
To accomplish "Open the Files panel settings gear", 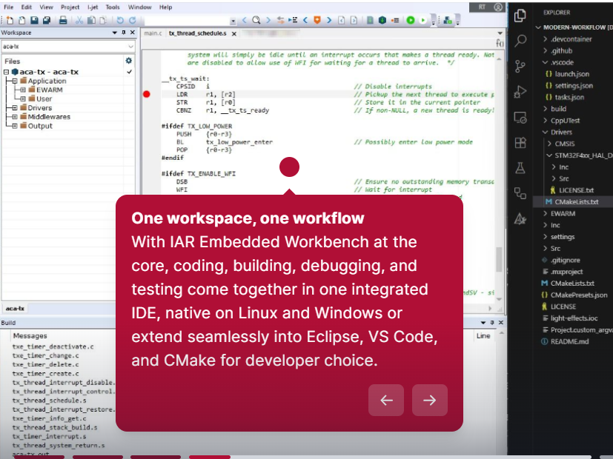I will point(129,61).
